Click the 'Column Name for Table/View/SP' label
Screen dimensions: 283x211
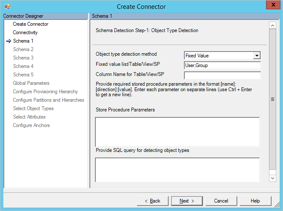coord(130,74)
